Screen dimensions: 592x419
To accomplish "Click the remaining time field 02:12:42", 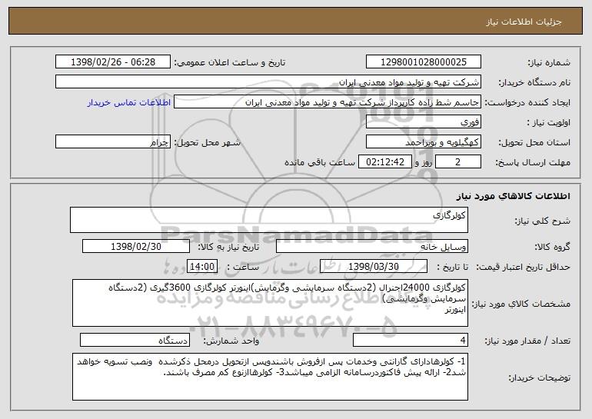I will point(384,161).
